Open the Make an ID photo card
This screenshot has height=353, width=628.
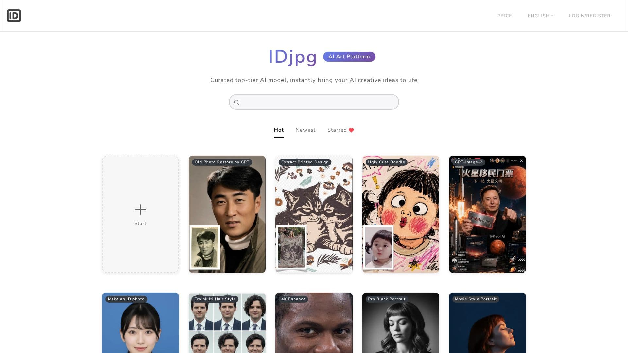click(x=140, y=323)
